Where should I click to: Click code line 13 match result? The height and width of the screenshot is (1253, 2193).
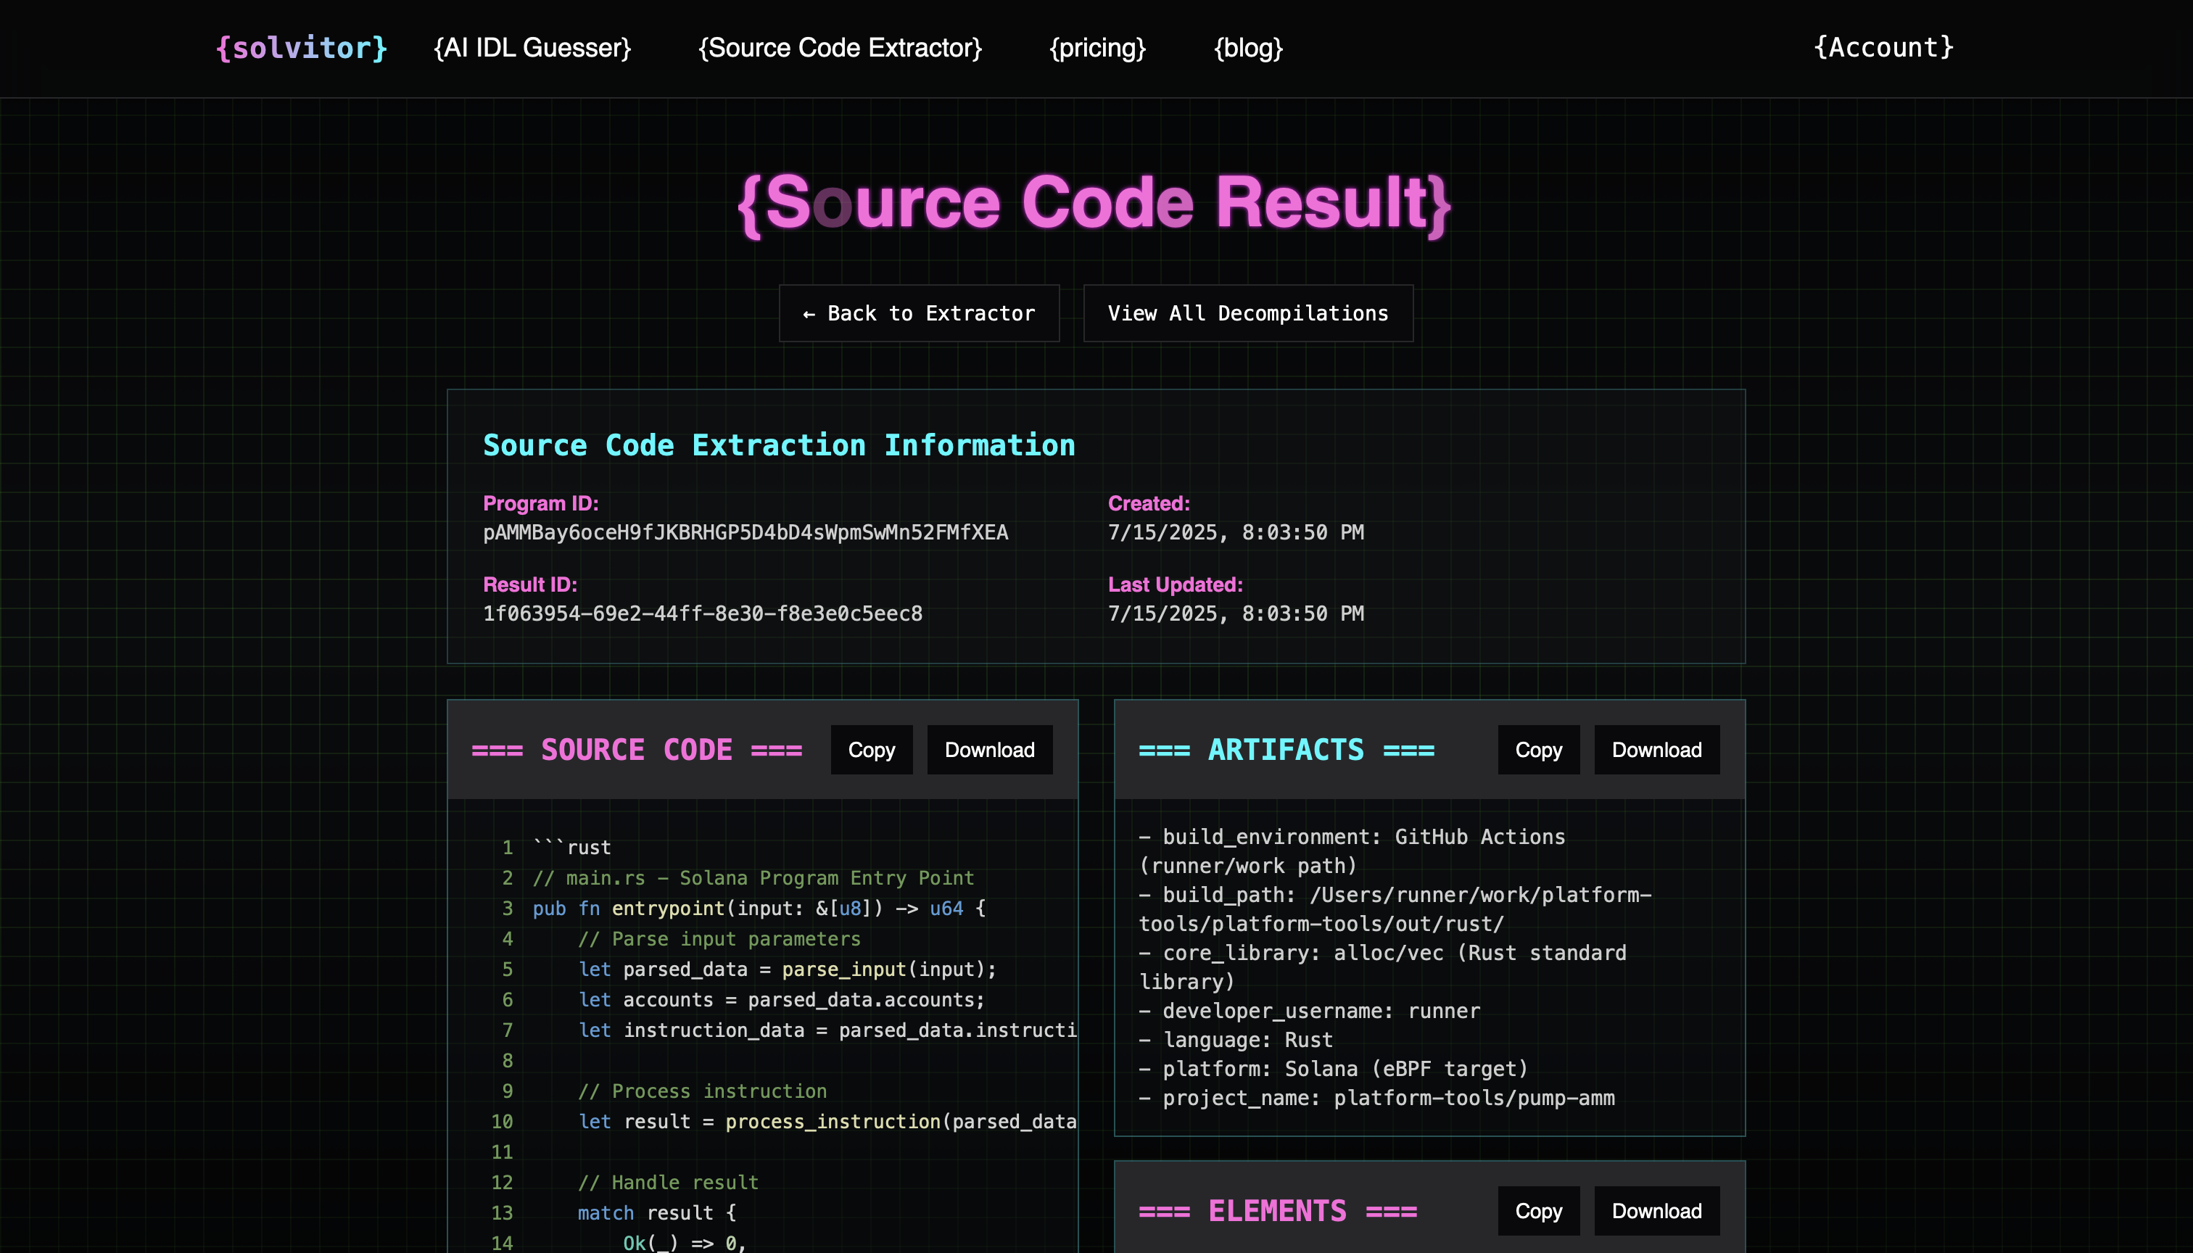657,1212
